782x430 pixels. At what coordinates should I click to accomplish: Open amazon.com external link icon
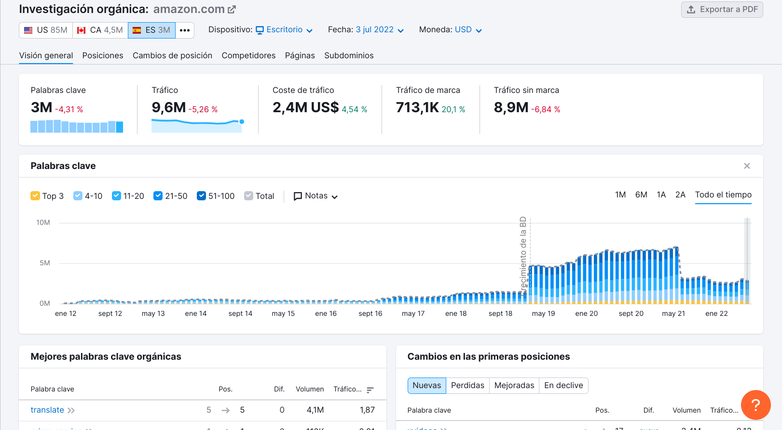tap(232, 9)
